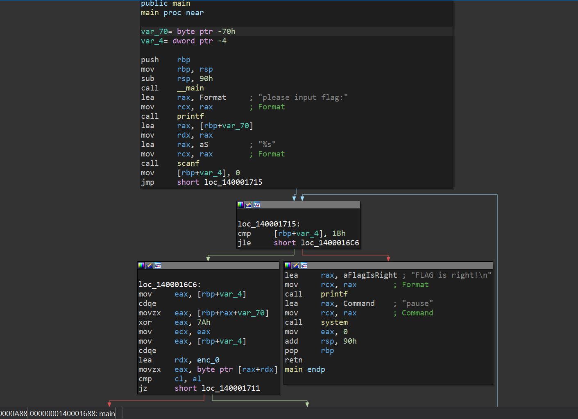578x419 pixels.
Task: Select aFlagIsRight string reference
Action: tap(370, 275)
